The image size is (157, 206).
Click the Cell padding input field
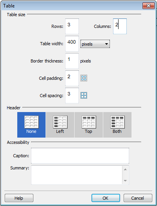[x=72, y=78]
